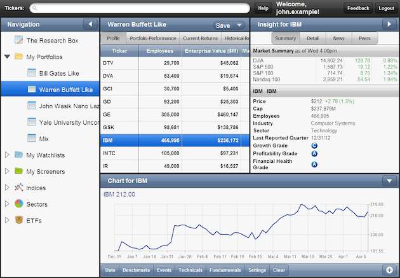The height and width of the screenshot is (278, 400).
Task: Select the Detail tab in Insight
Action: pos(313,38)
